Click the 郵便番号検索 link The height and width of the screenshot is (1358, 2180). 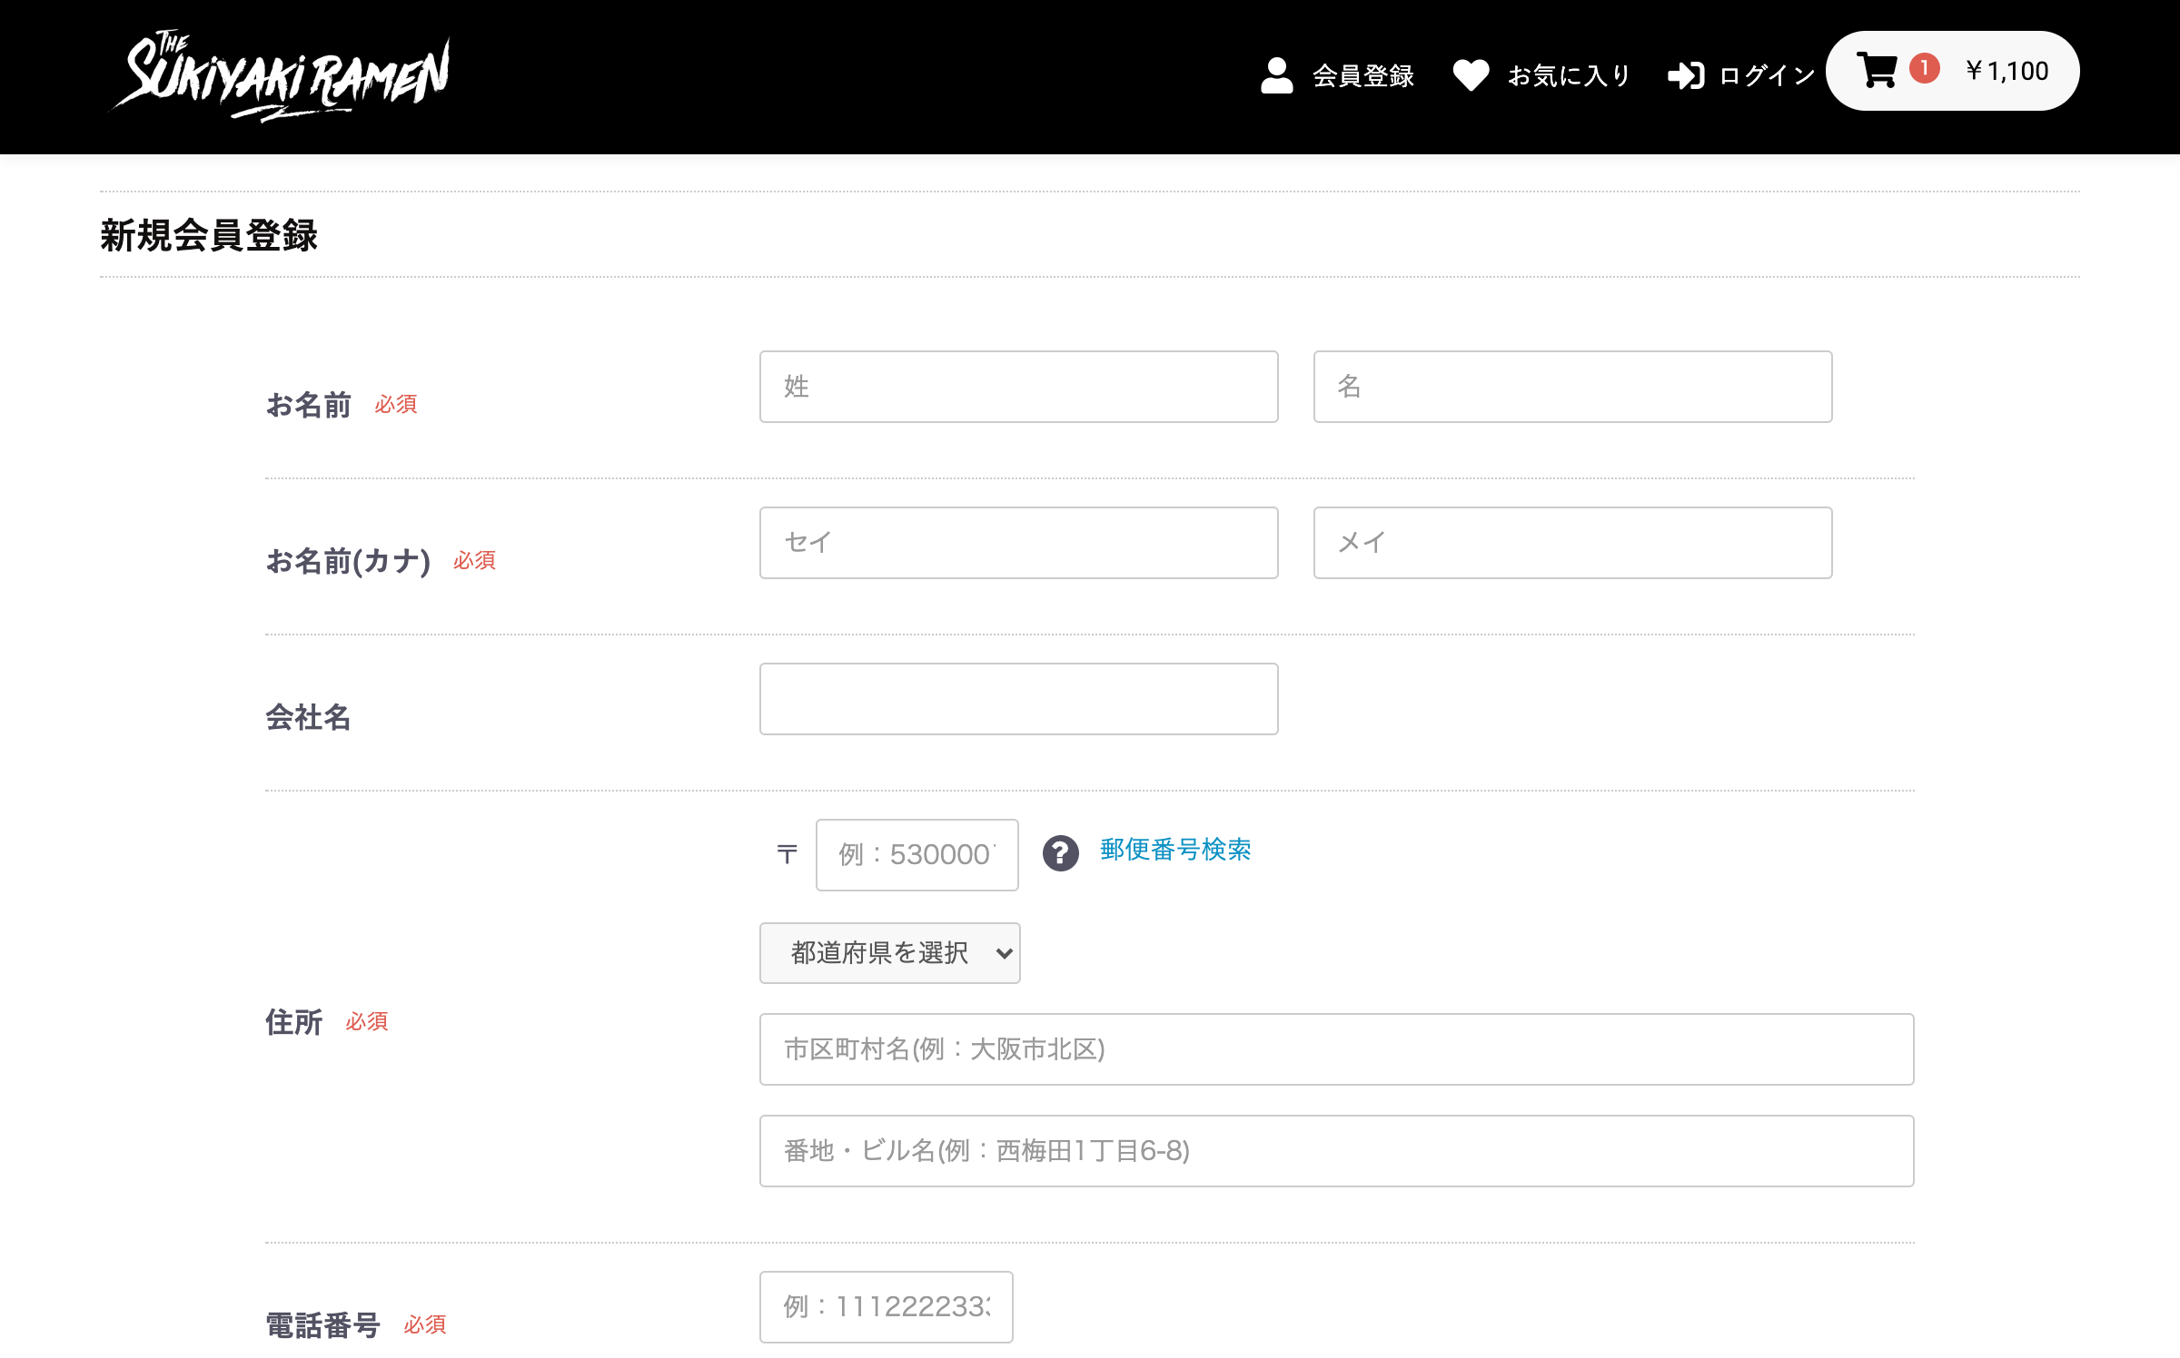[1174, 851]
